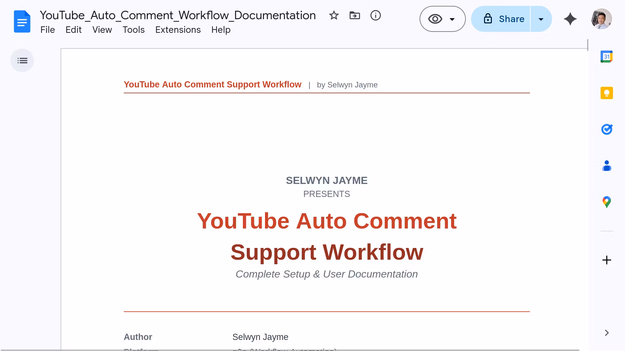Click title line 'Support Workflow'
The height and width of the screenshot is (351, 625).
[x=327, y=252]
